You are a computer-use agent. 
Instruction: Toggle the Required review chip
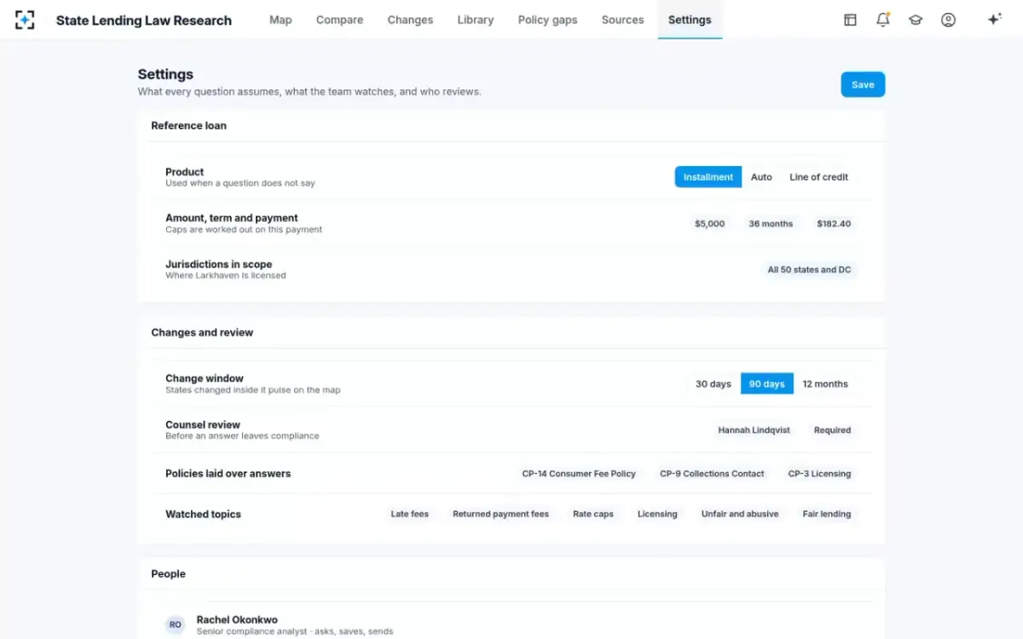[832, 430]
